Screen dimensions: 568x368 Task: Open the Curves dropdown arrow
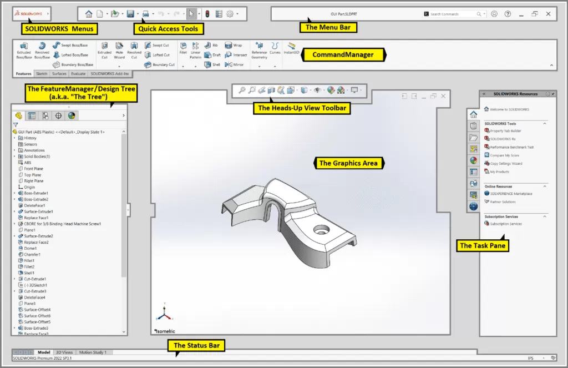(275, 67)
